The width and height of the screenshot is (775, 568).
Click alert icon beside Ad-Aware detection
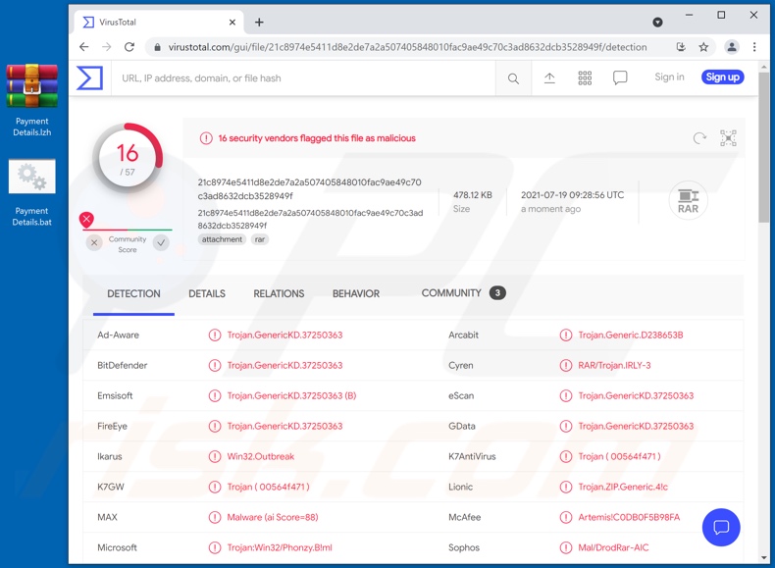(215, 336)
